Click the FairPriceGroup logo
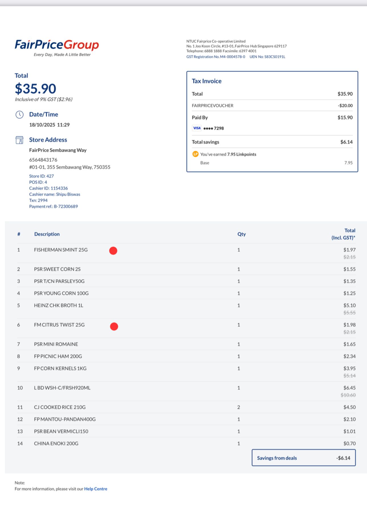Screen dimensions: 367x510 pyautogui.click(x=57, y=48)
